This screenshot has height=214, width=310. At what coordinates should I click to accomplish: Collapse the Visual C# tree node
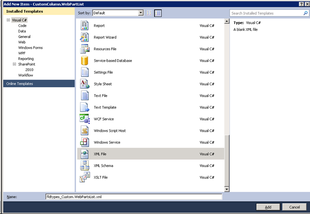point(8,20)
